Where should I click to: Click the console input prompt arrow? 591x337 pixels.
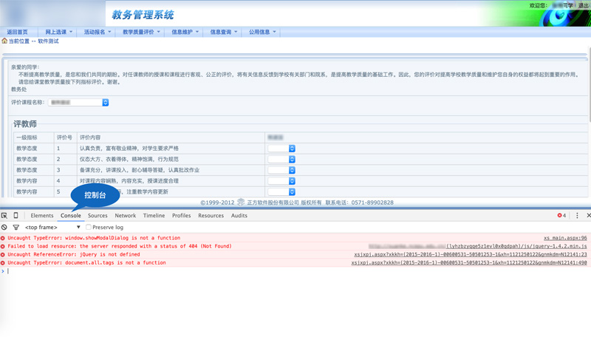tap(3, 271)
